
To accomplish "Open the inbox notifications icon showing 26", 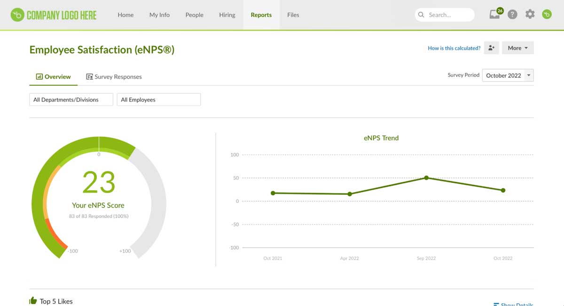I will (x=494, y=15).
